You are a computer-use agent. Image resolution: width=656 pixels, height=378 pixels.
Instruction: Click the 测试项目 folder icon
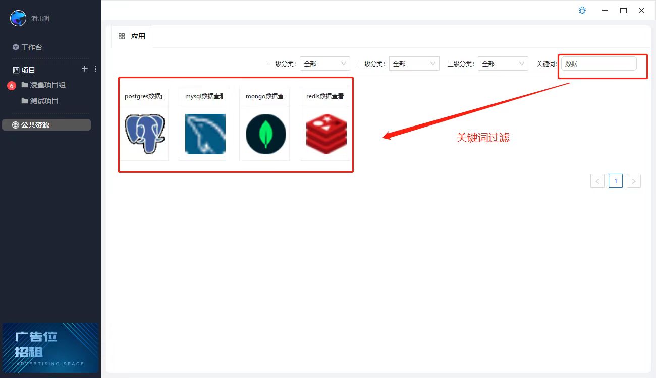coord(24,101)
